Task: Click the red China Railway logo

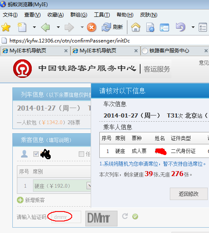Action: [22, 68]
